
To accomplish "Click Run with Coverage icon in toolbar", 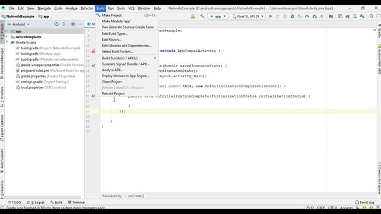I will (x=299, y=16).
